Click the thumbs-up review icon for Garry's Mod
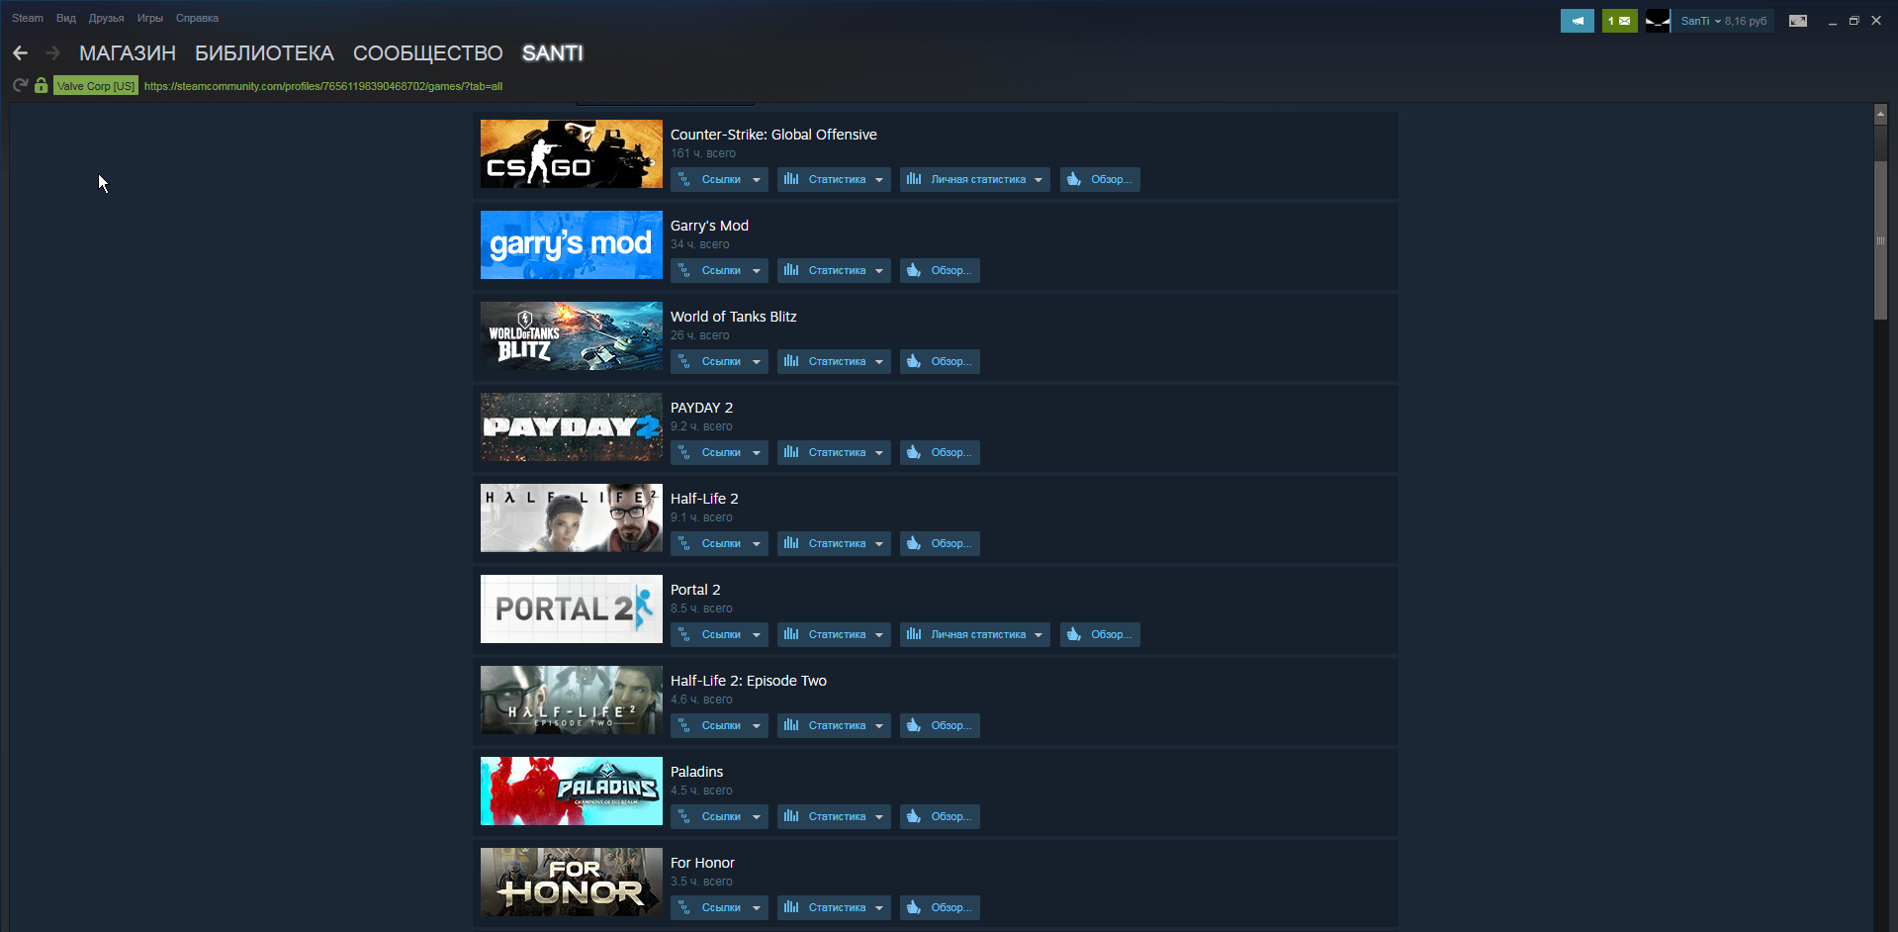 tap(914, 270)
